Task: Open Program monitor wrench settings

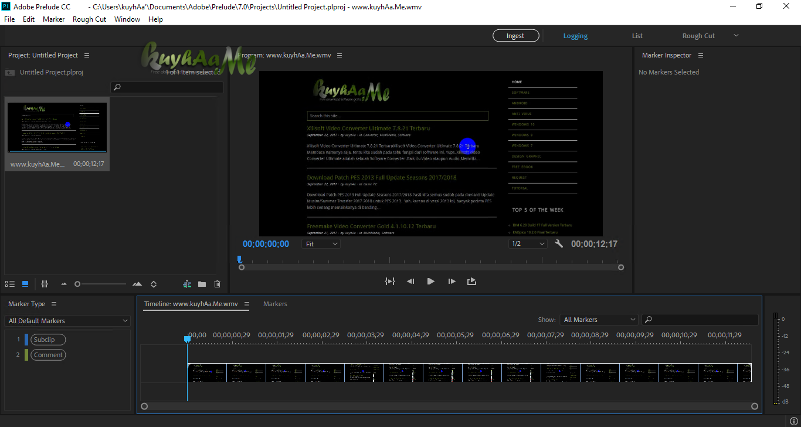Action: pyautogui.click(x=559, y=243)
